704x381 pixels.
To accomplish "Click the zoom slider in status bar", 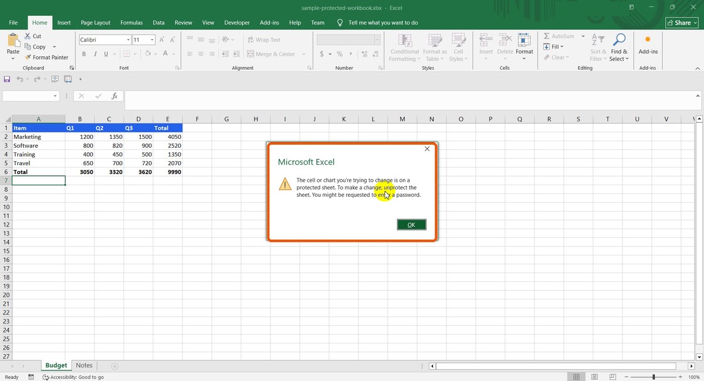I will coord(654,377).
